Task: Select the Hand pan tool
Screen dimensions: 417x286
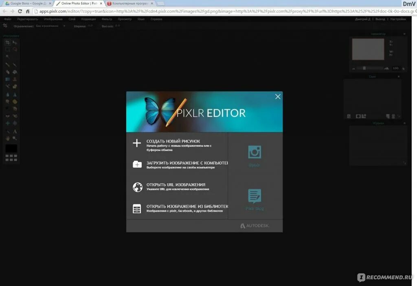Action: pos(7,138)
